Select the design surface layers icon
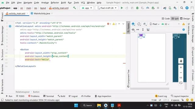The image size is (195, 109). point(133,24)
